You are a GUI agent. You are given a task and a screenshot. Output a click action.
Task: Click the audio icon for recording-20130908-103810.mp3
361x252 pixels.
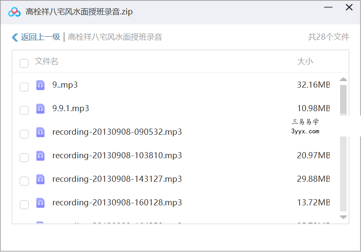tap(40, 156)
